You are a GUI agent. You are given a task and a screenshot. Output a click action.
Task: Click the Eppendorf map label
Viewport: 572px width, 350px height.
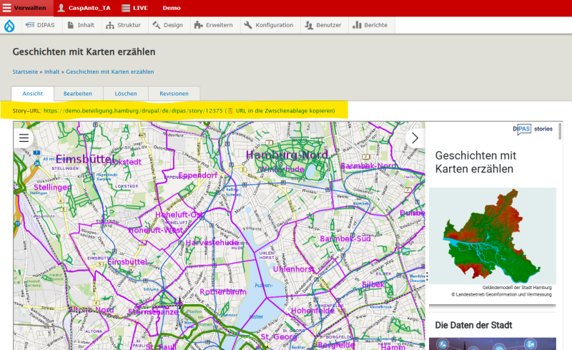click(198, 175)
